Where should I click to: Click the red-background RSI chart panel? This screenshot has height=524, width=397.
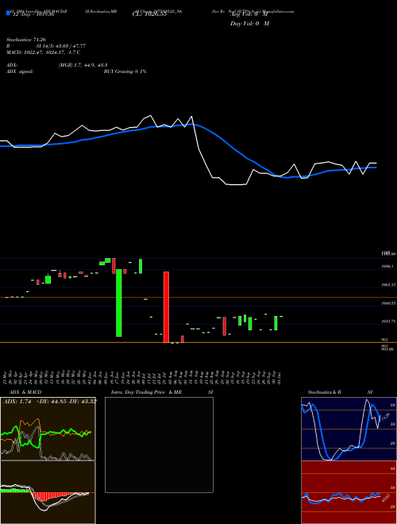click(x=349, y=492)
